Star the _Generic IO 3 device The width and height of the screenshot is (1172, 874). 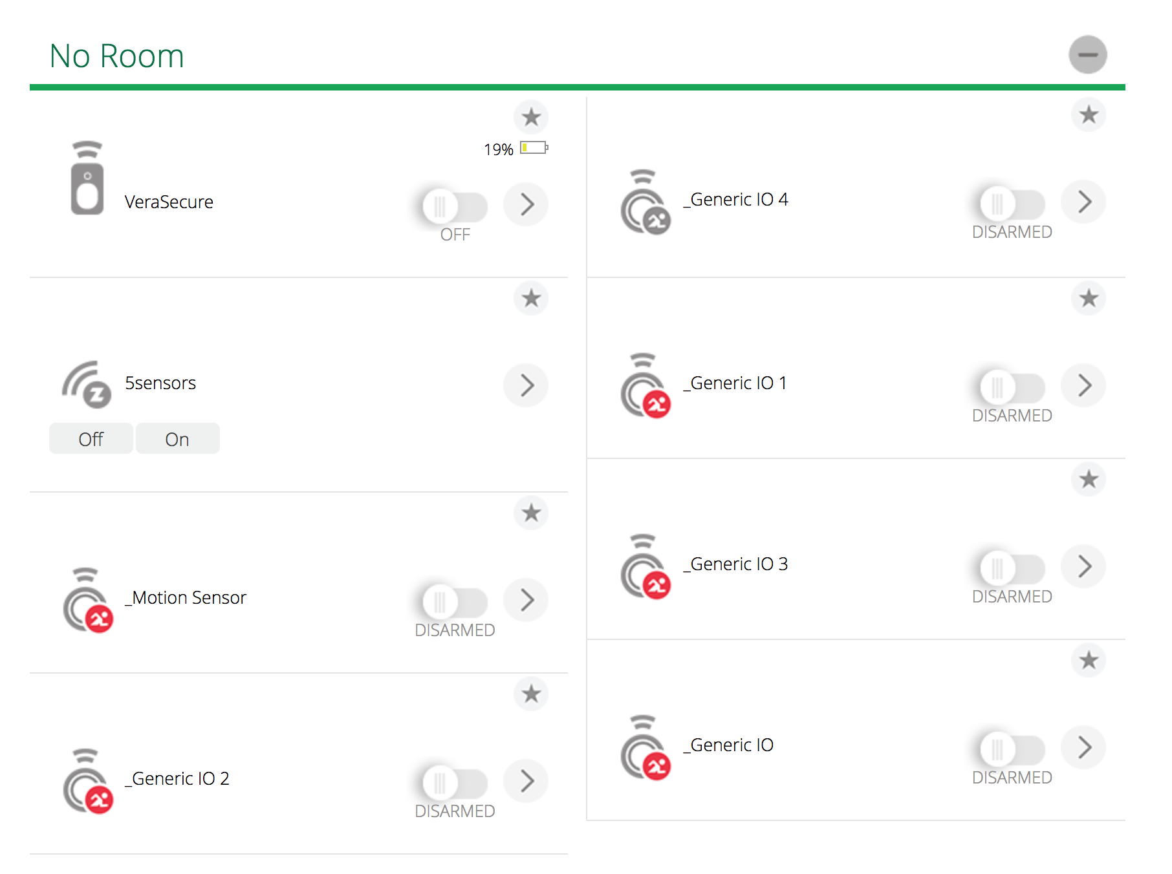tap(1089, 479)
